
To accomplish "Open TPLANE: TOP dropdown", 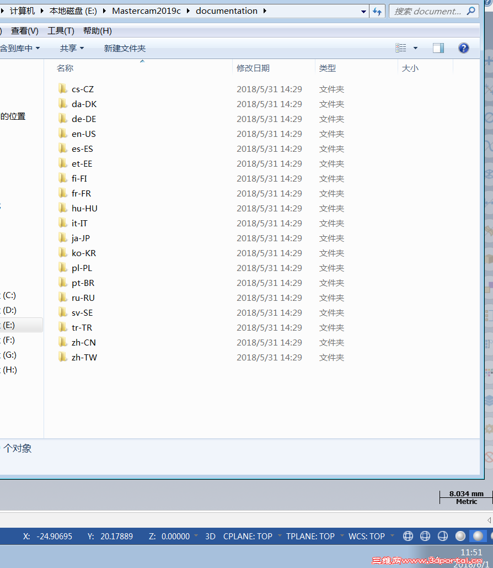I will click(x=342, y=535).
